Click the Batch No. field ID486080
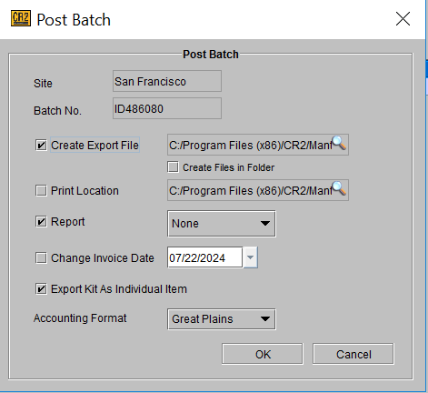428x393 pixels. 167,108
